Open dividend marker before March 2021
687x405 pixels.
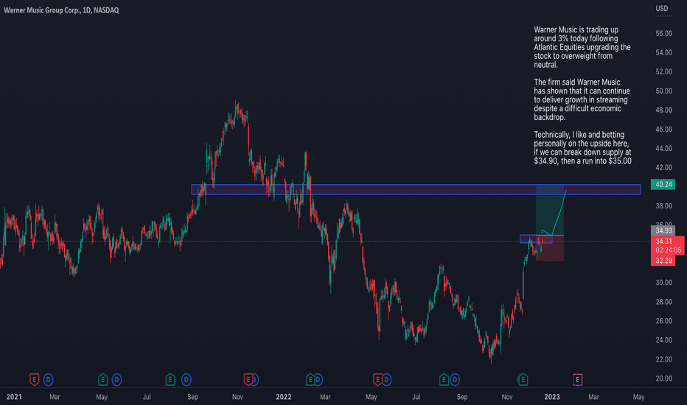coord(48,379)
